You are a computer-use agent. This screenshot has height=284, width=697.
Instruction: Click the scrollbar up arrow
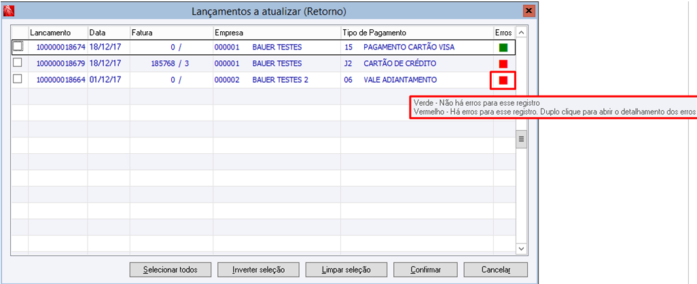pyautogui.click(x=521, y=33)
